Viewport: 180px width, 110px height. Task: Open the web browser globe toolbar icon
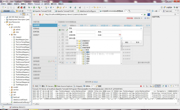pyautogui.click(x=70, y=7)
